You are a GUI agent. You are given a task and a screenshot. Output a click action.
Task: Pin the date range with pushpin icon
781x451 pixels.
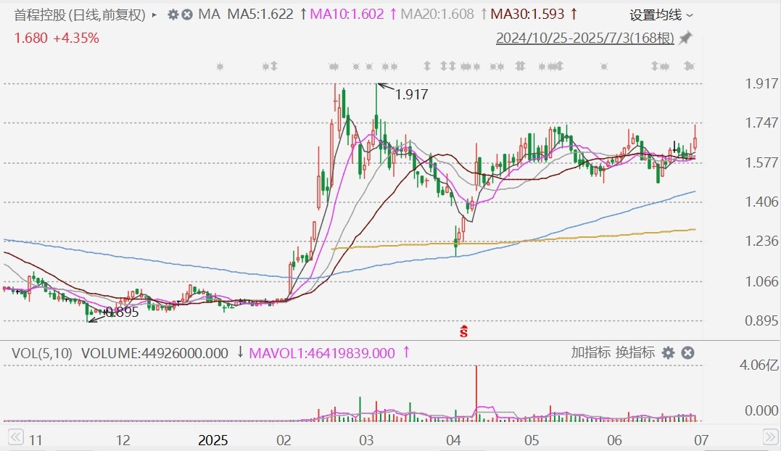point(686,38)
